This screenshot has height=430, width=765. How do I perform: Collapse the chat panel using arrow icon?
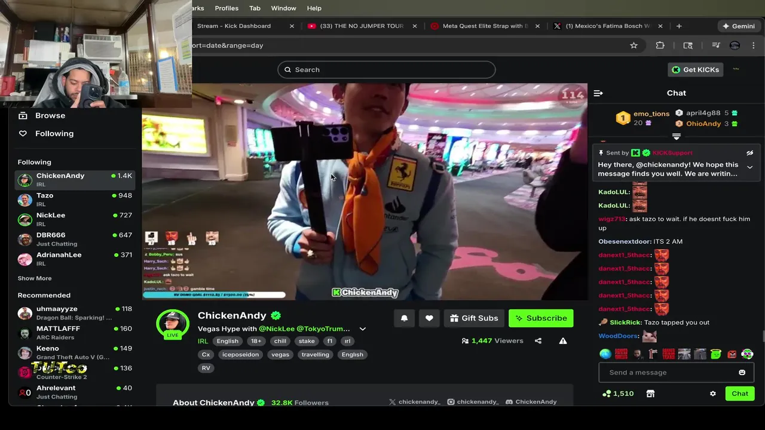pyautogui.click(x=598, y=93)
